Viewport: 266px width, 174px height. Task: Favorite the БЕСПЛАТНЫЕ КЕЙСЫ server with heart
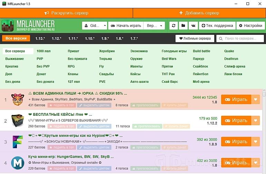(x=256, y=121)
